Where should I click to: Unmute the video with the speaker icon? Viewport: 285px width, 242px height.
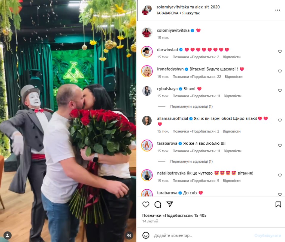(129, 235)
